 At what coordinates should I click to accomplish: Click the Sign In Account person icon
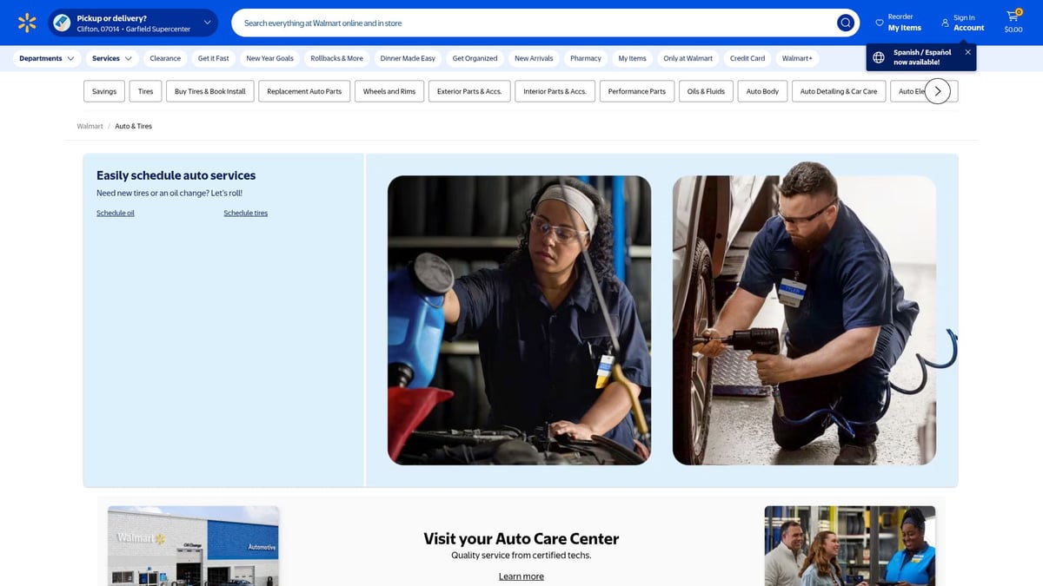(x=945, y=23)
